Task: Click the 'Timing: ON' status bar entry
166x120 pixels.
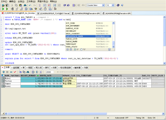Action: point(140,118)
